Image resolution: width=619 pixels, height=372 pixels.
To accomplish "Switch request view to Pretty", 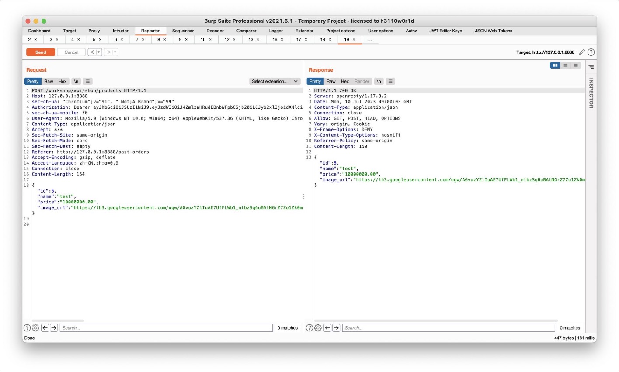I will tap(33, 81).
